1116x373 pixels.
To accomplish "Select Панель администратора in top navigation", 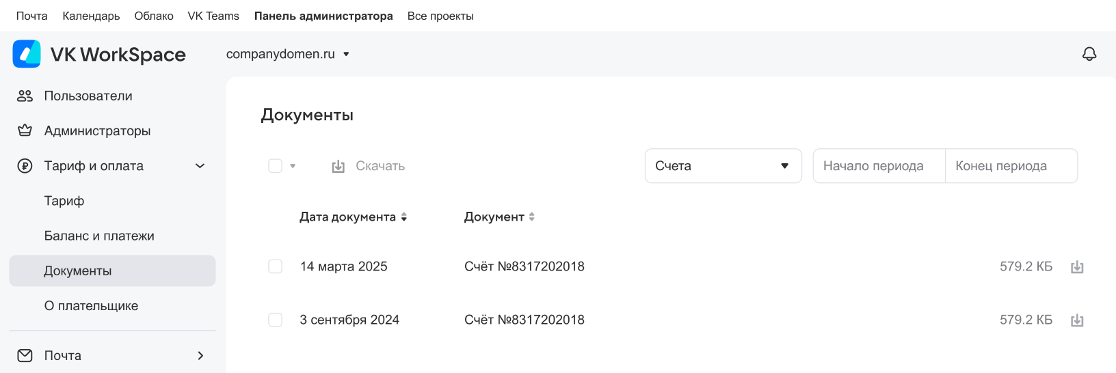I will pos(323,16).
